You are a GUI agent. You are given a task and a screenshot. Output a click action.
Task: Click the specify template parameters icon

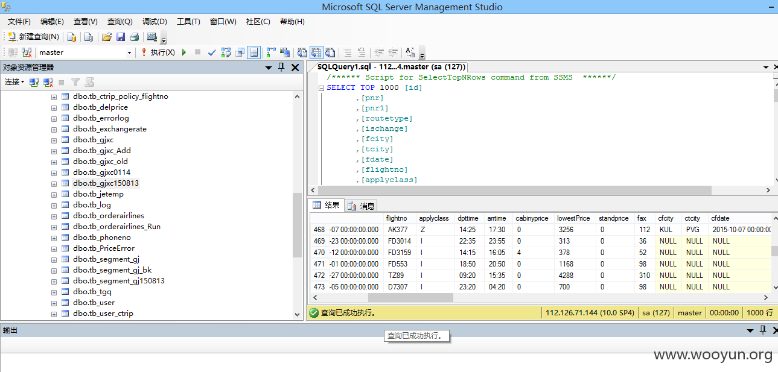point(410,52)
